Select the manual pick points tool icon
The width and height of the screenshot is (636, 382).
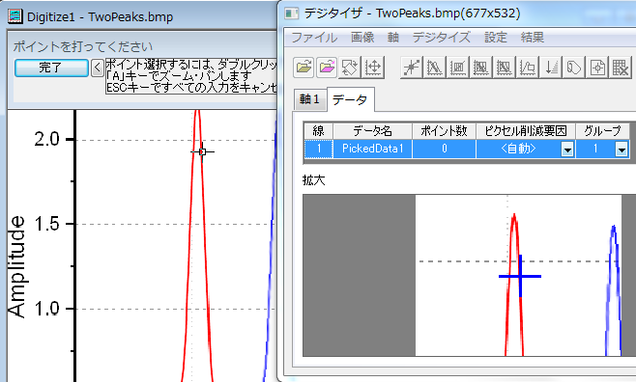click(x=411, y=68)
